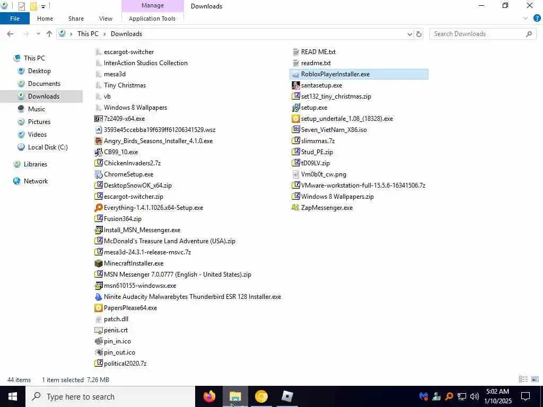Click the volume icon in system tray
Image resolution: width=543 pixels, height=407 pixels.
(x=475, y=396)
